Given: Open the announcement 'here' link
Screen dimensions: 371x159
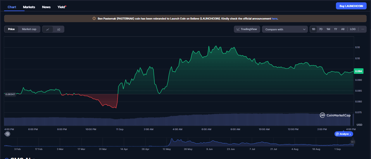Looking at the screenshot, I should pos(275,19).
